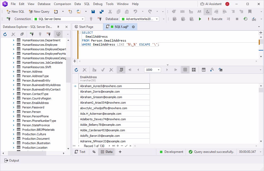Viewport: 264px width, 171px height.
Task: Open the data grid search (magnifier icon)
Action: coord(212,69)
